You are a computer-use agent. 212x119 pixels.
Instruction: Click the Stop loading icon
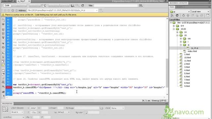[x=13, y=10]
